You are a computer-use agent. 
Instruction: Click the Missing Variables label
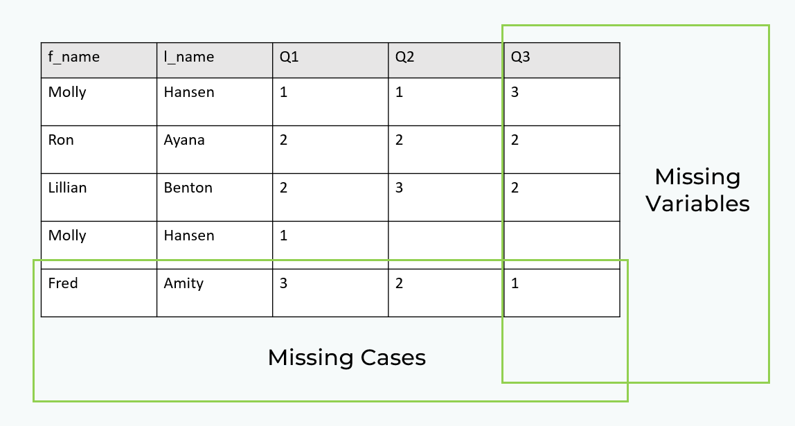point(697,190)
